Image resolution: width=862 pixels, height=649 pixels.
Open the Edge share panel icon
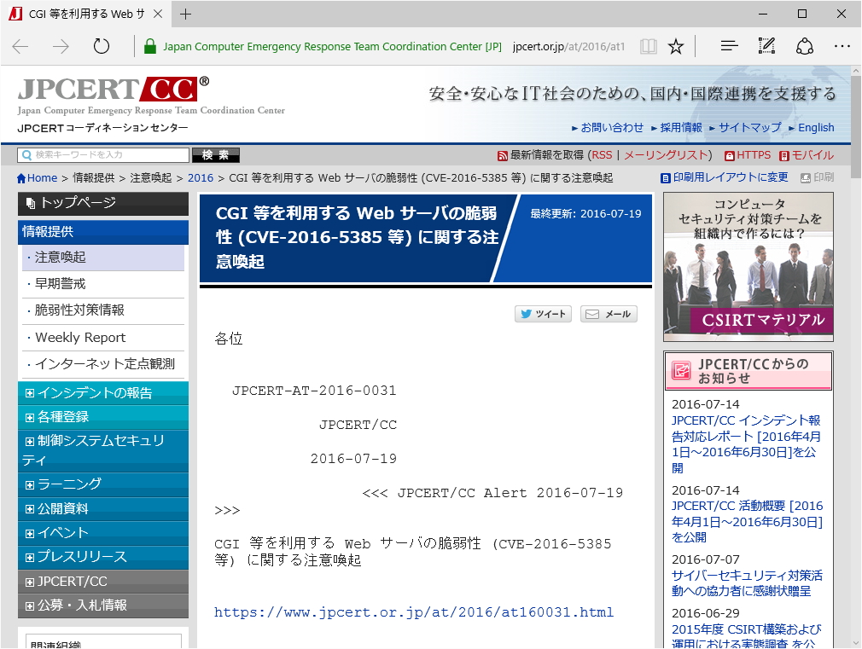[805, 45]
